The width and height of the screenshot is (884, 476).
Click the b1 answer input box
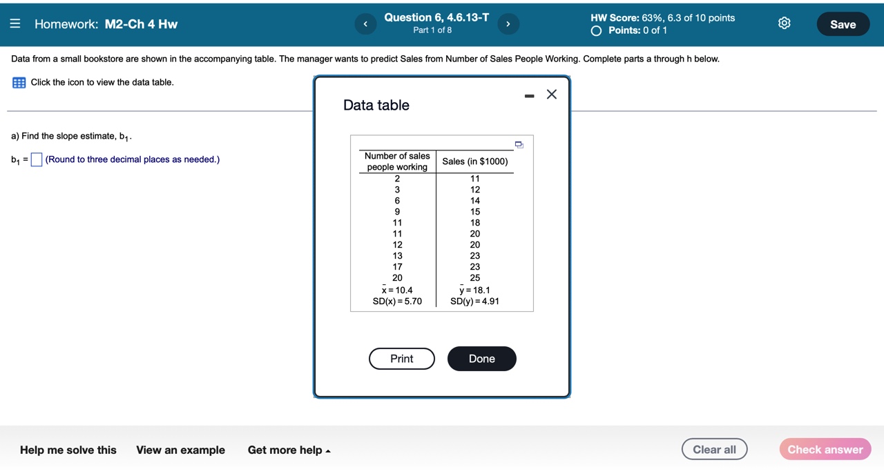click(37, 160)
